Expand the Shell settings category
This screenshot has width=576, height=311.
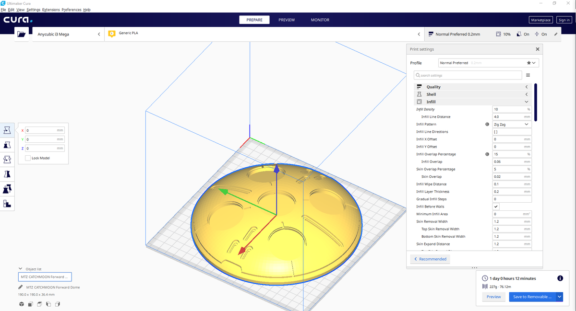pos(473,94)
